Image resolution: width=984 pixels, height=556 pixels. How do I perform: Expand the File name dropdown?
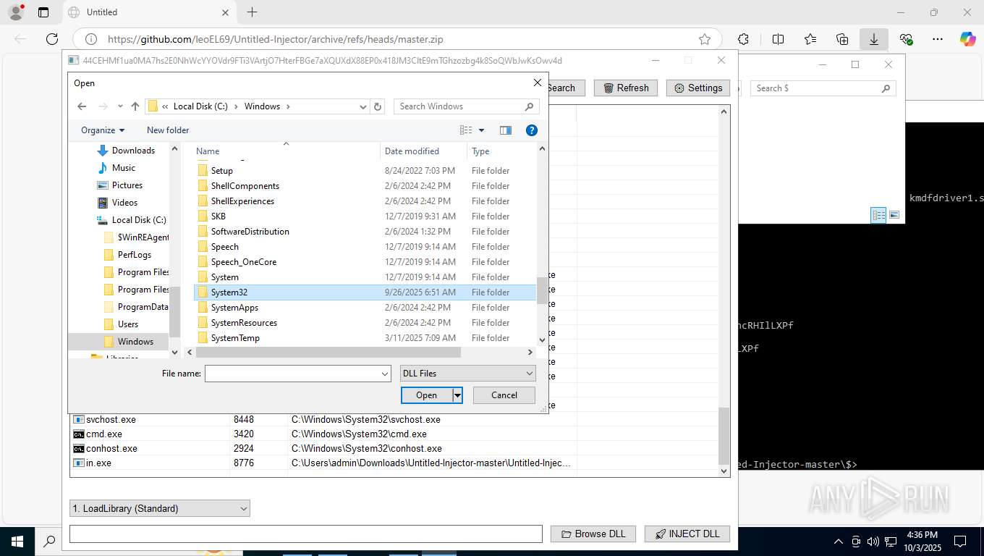point(385,374)
